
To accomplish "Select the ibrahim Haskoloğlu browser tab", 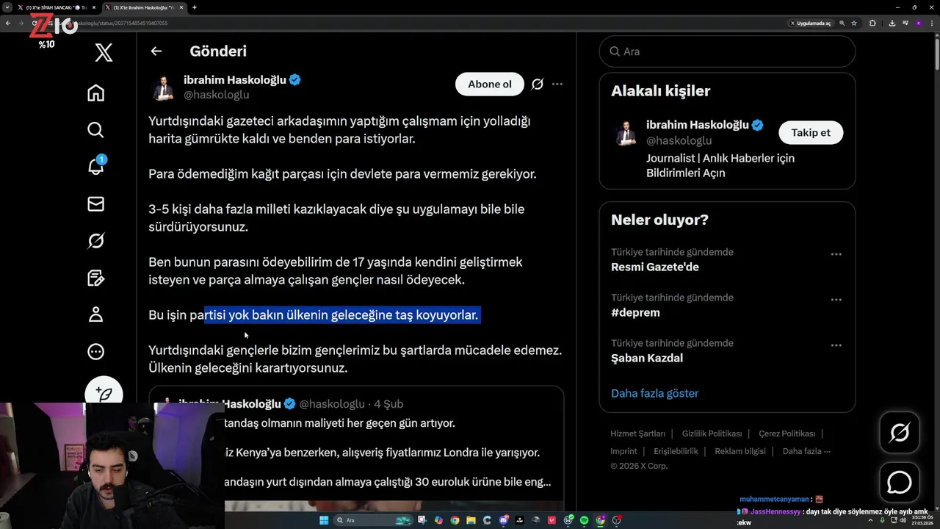I will [x=143, y=7].
